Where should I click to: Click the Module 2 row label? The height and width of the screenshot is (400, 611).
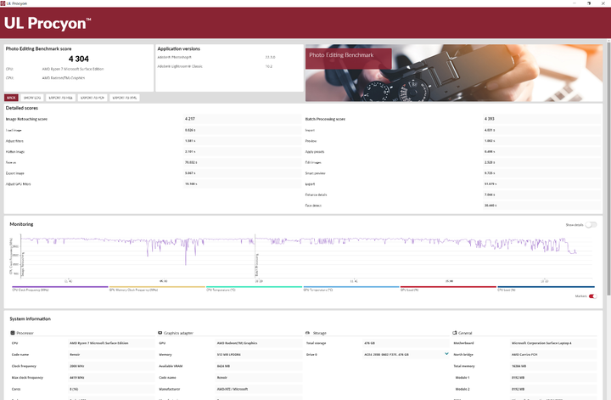point(462,389)
